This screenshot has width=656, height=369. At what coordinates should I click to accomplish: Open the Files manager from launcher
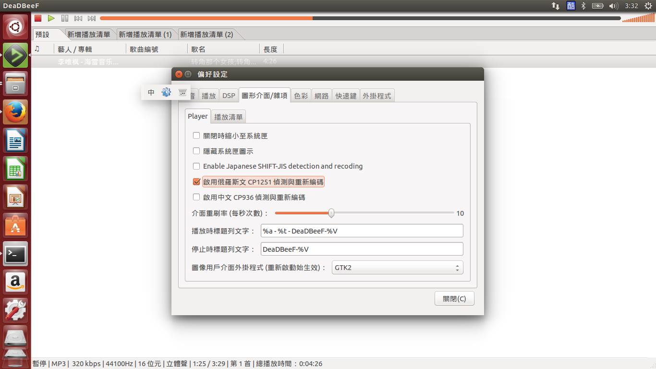(15, 83)
